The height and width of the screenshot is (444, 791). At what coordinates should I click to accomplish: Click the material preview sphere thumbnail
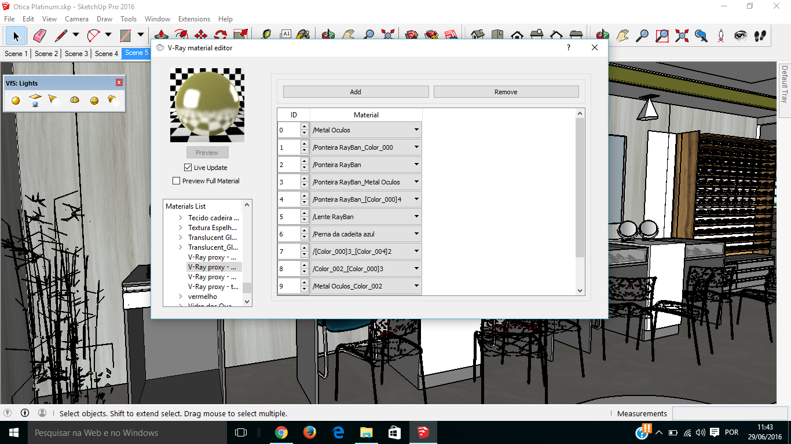tap(207, 105)
